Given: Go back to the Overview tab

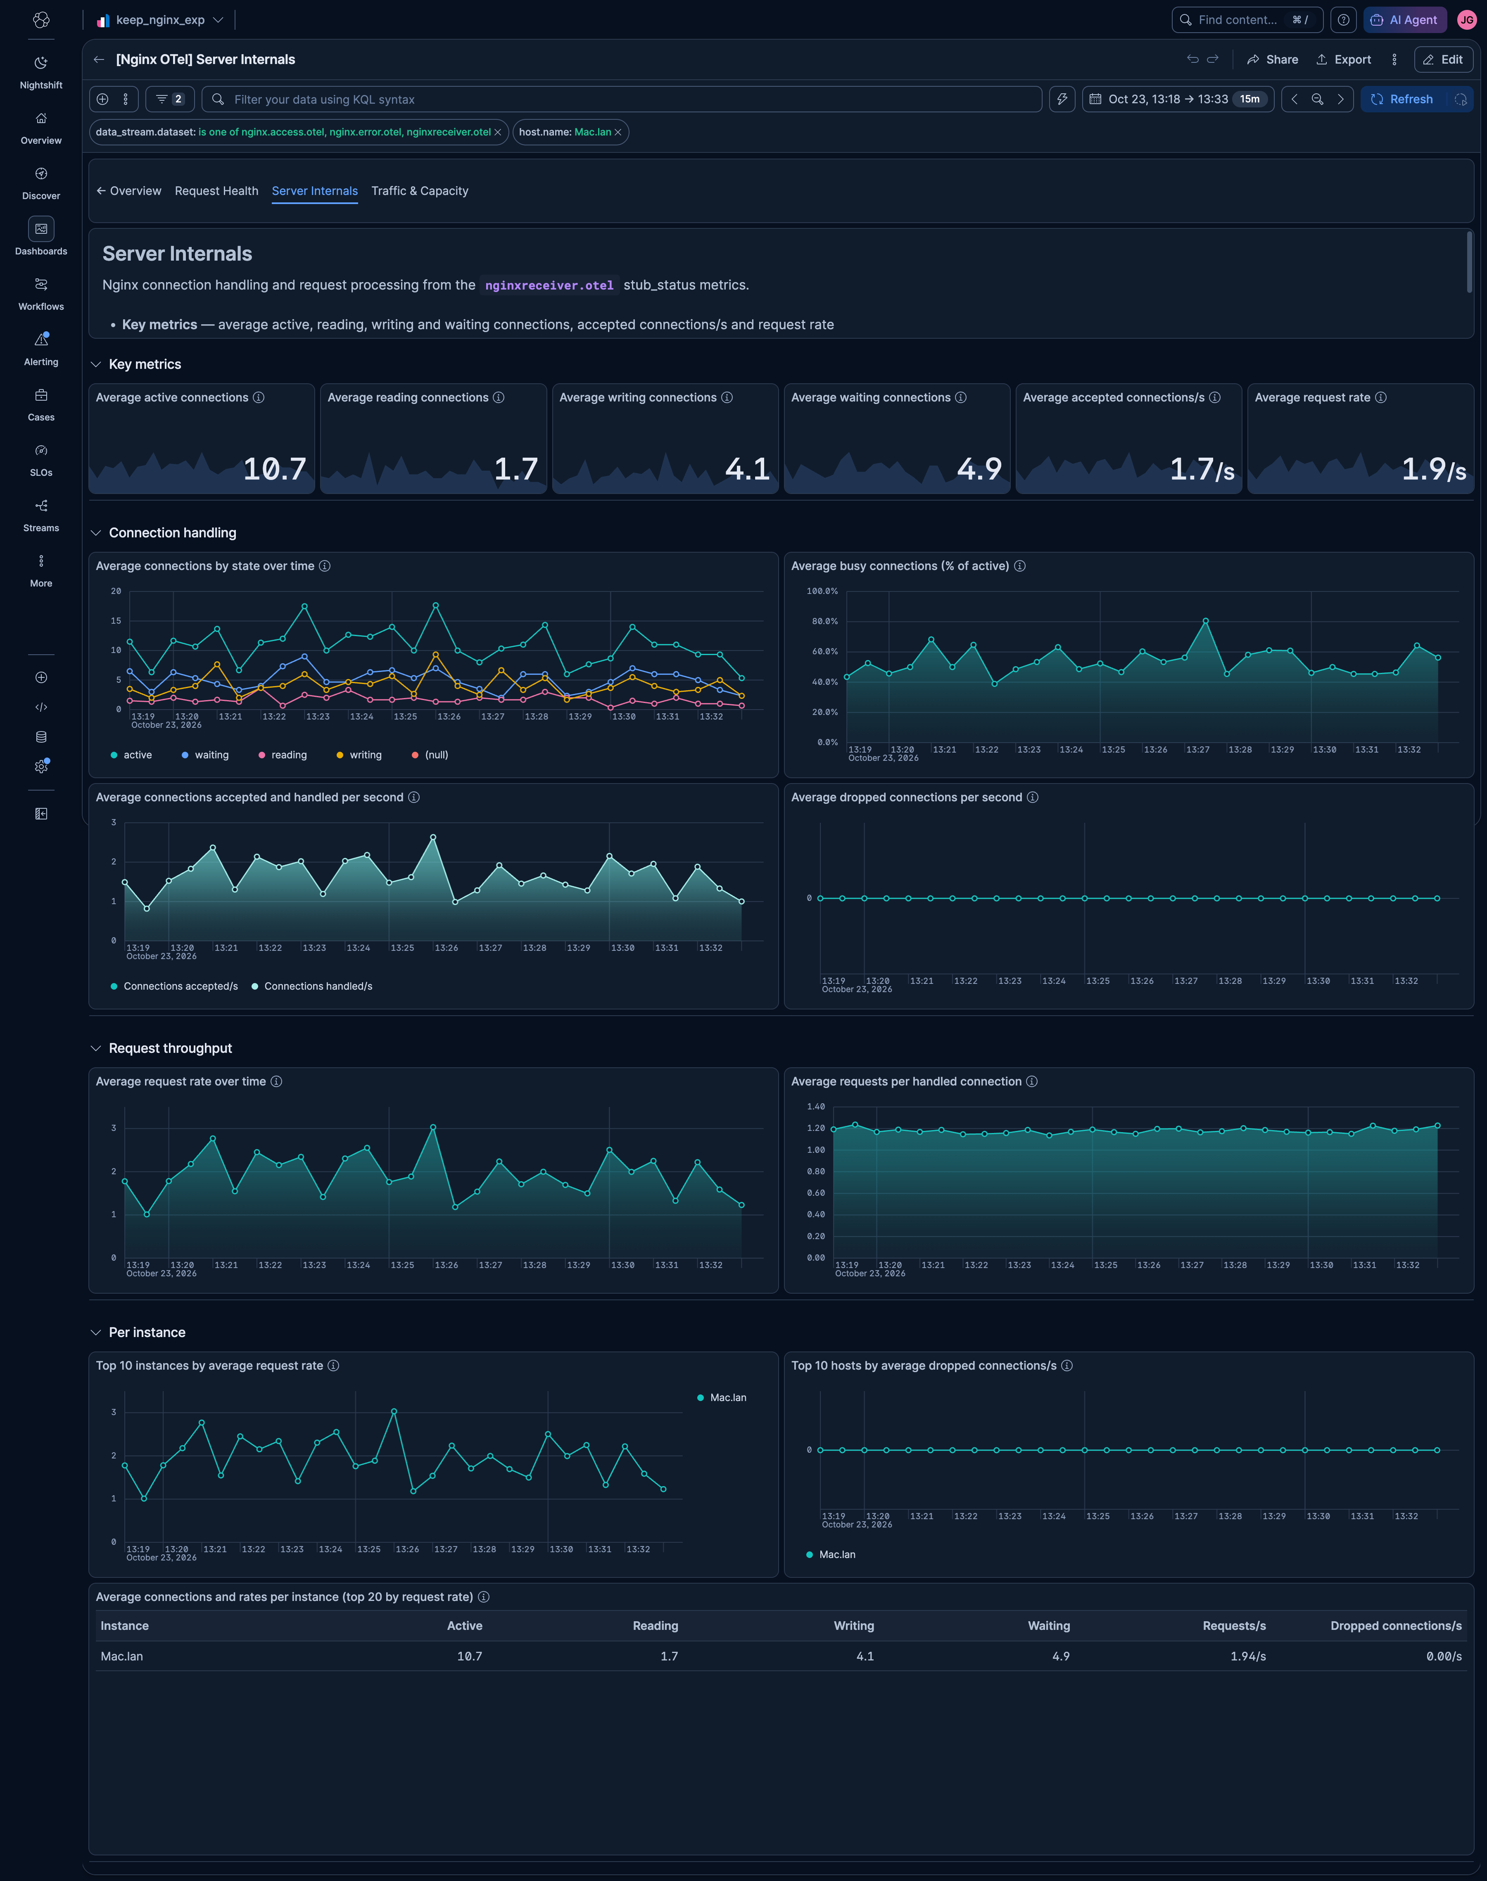Looking at the screenshot, I should pos(129,191).
